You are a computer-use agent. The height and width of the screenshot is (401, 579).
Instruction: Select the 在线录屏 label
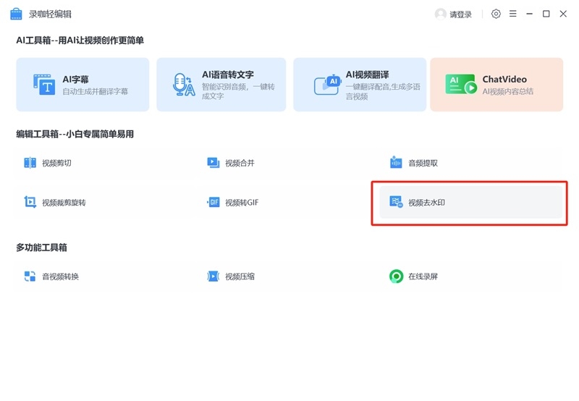[x=423, y=277]
